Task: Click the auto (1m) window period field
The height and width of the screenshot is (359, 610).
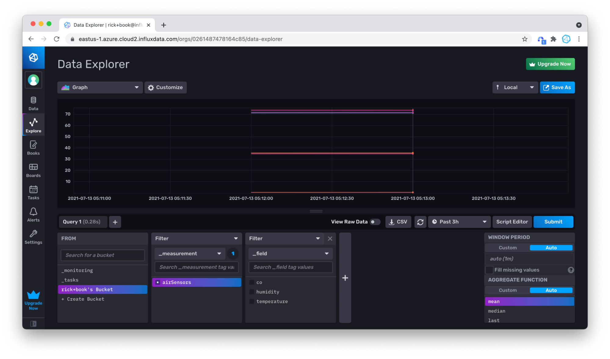Action: pyautogui.click(x=529, y=259)
